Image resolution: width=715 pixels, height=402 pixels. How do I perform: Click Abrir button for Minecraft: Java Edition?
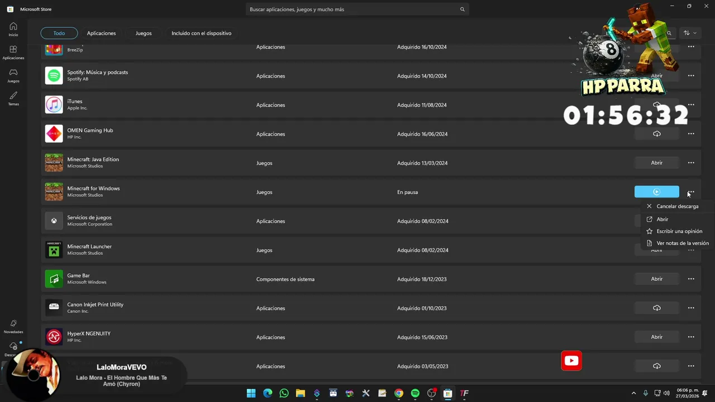coord(657,163)
